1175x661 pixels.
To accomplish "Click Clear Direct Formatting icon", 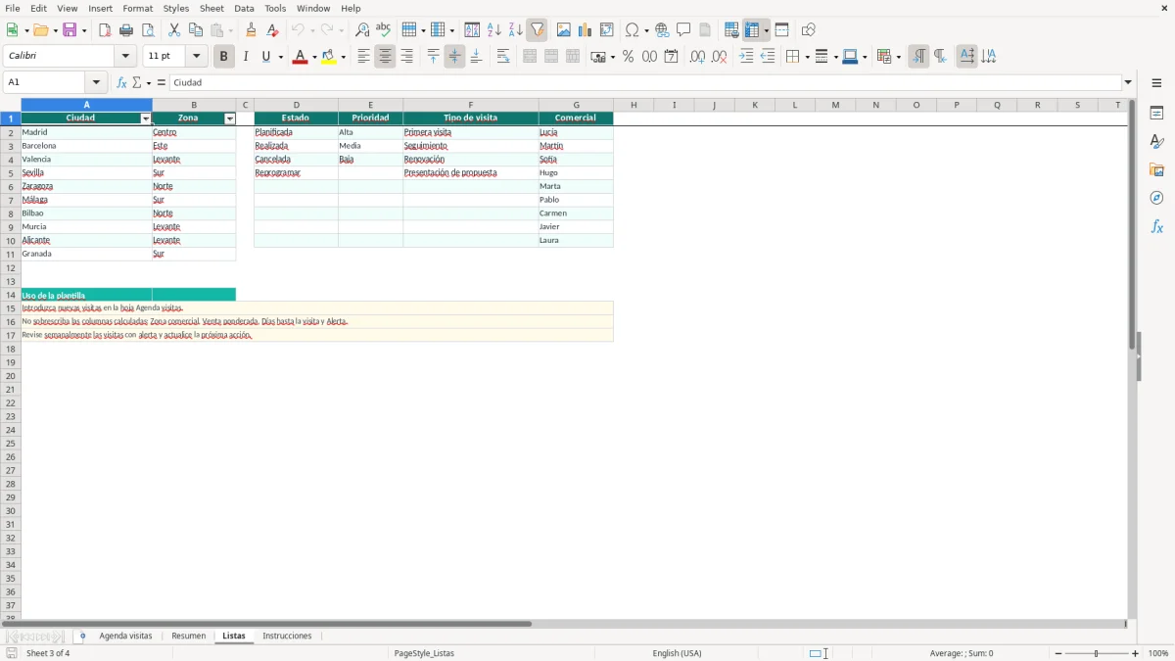I will 272,30.
